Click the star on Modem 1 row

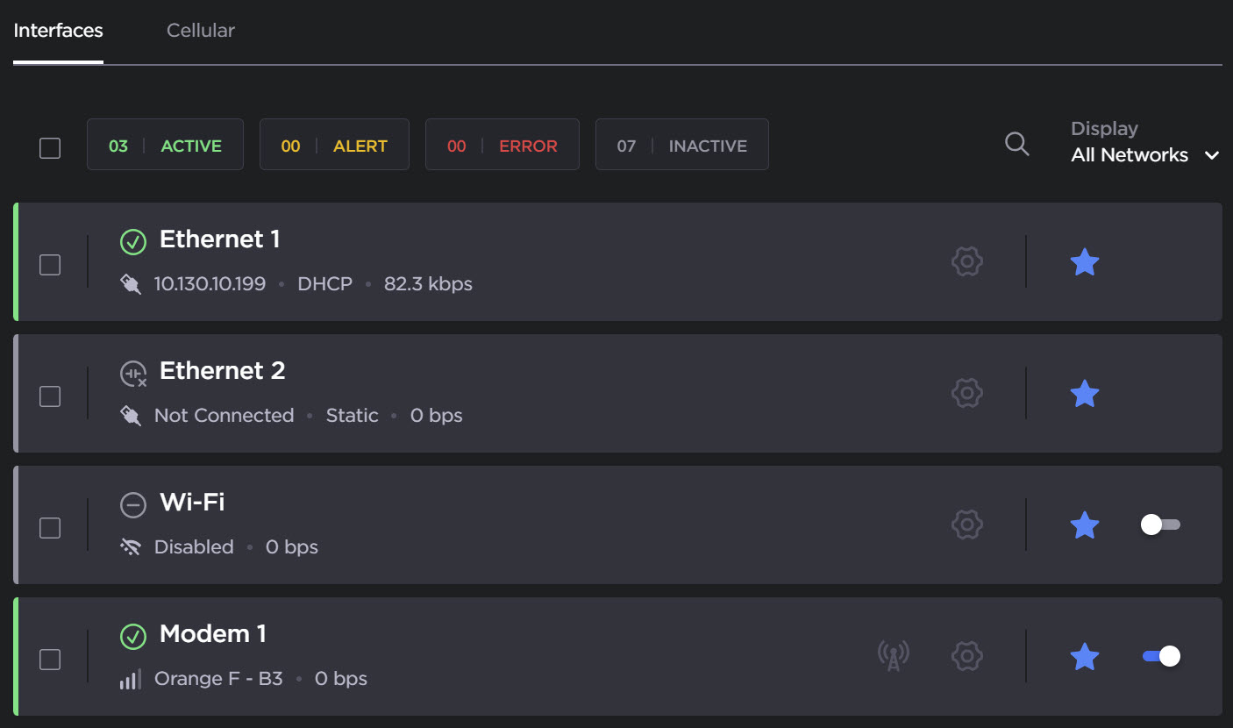[1085, 656]
